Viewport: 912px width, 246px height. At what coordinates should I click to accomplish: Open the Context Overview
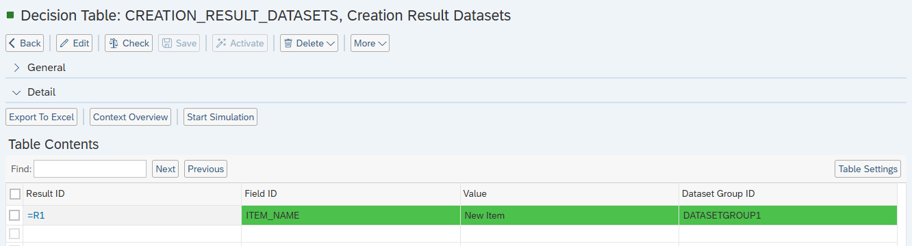[x=131, y=117]
